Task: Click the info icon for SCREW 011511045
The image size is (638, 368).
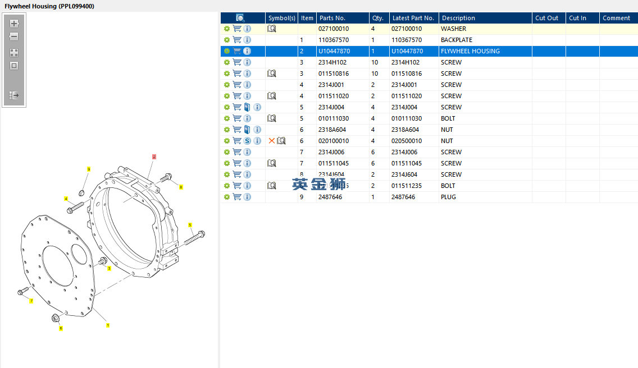Action: pyautogui.click(x=247, y=163)
